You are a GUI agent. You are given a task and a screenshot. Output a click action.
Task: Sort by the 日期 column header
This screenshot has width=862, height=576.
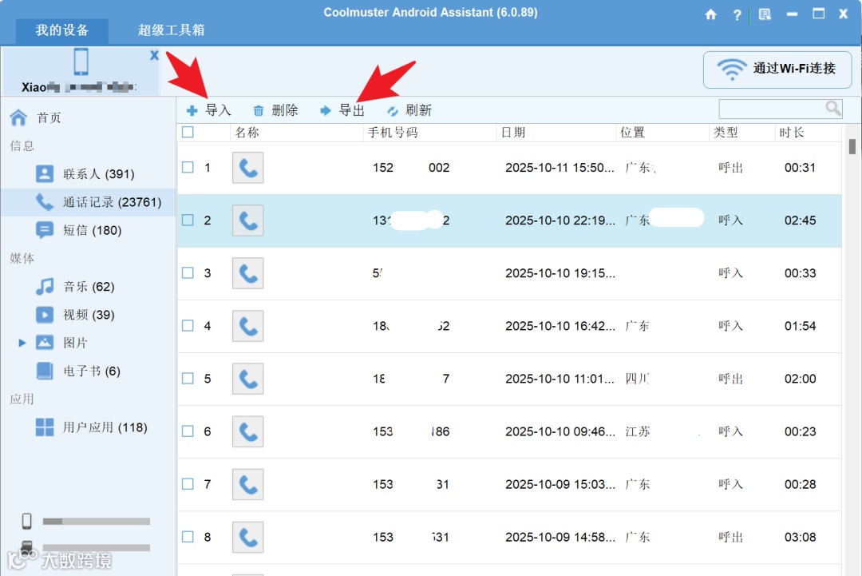(556, 133)
